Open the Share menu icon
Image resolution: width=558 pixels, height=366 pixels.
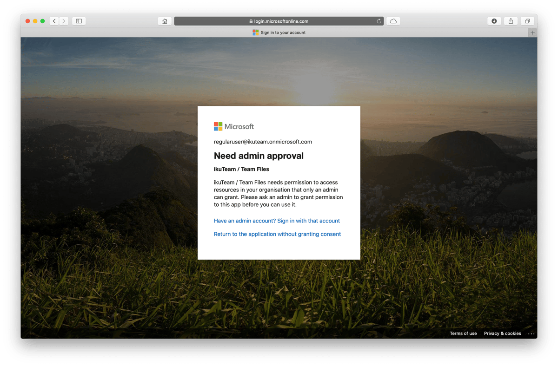(511, 21)
